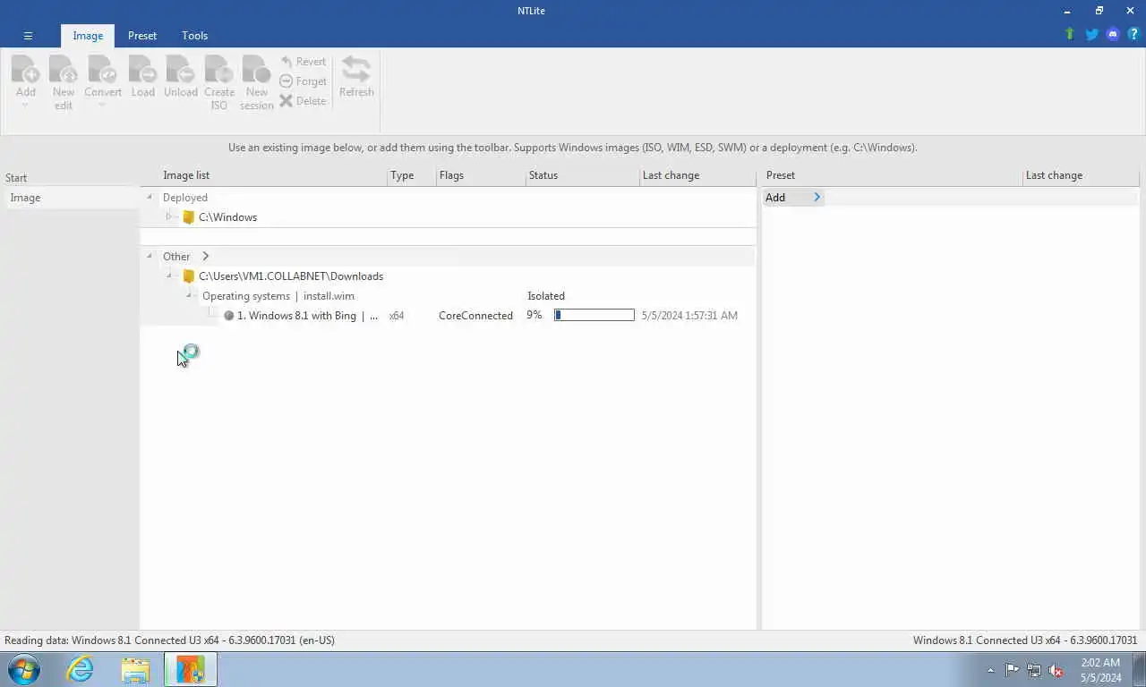
Task: Open the Twitter link icon
Action: (1091, 34)
